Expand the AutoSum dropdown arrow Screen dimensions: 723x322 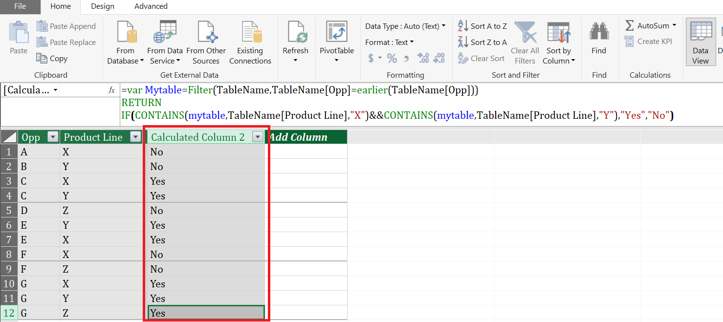674,25
